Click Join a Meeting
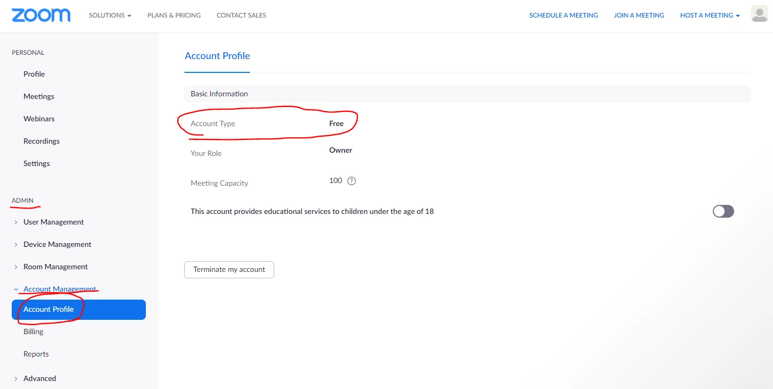This screenshot has width=773, height=389. point(639,15)
